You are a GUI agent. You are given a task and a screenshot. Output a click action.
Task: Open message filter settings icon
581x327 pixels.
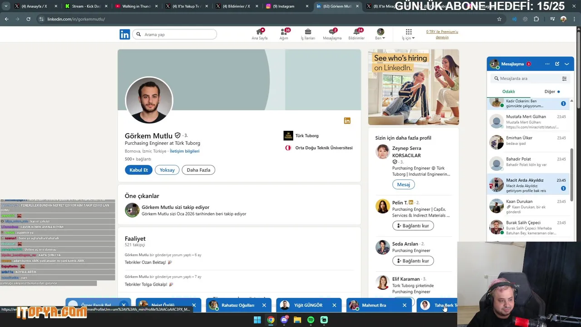[x=564, y=79]
